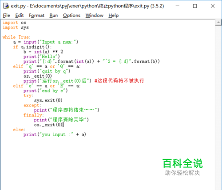Open the Format menu

click(x=36, y=15)
